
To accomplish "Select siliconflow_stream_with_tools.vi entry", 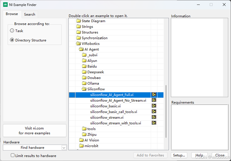I will (116, 123).
